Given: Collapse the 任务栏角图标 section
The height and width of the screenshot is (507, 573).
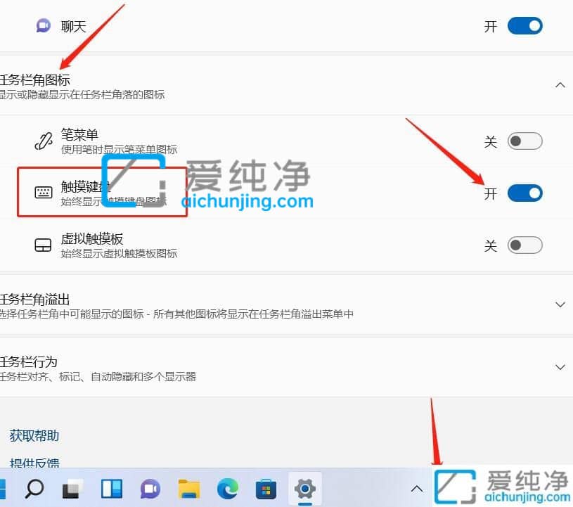Looking at the screenshot, I should point(560,84).
